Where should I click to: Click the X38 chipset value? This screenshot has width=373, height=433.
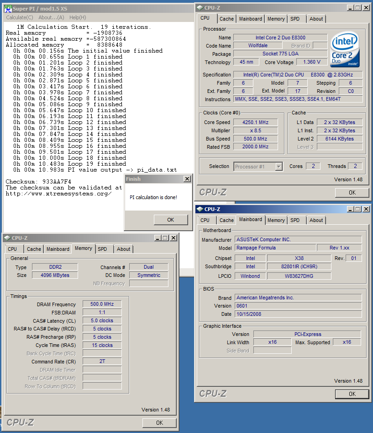click(x=299, y=258)
